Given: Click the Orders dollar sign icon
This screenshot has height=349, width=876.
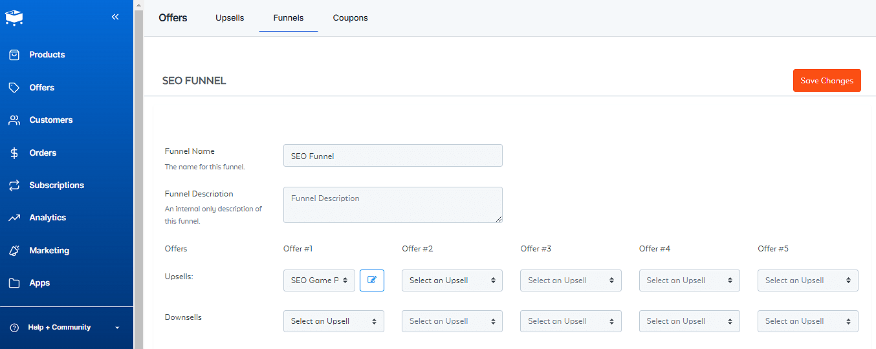Looking at the screenshot, I should click(x=14, y=153).
